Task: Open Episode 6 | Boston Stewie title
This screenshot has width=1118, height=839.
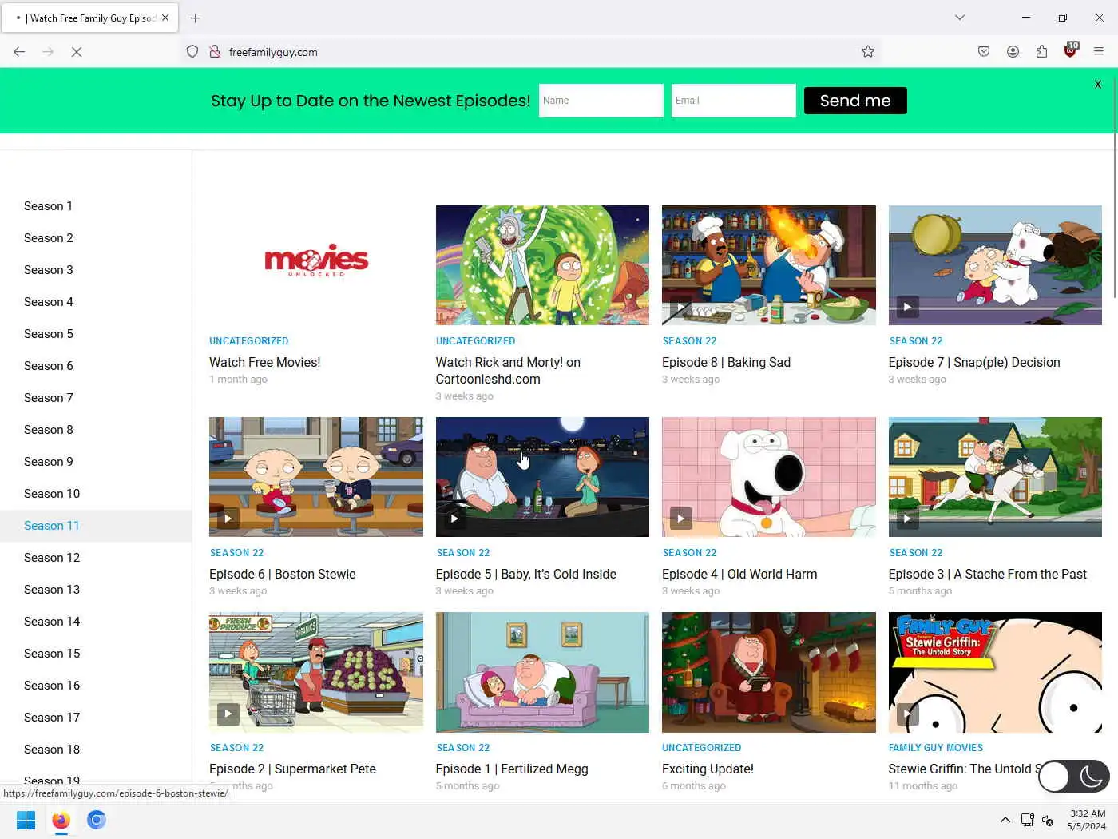Action: click(283, 575)
